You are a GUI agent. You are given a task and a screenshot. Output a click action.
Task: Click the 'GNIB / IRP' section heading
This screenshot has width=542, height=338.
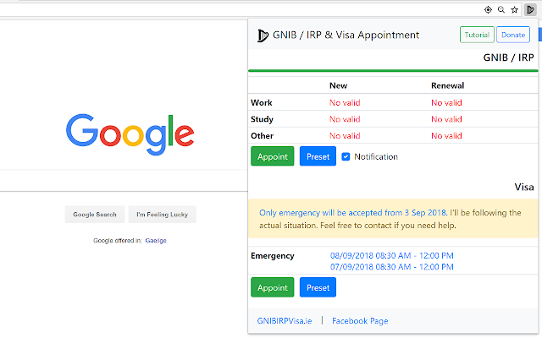(x=508, y=57)
